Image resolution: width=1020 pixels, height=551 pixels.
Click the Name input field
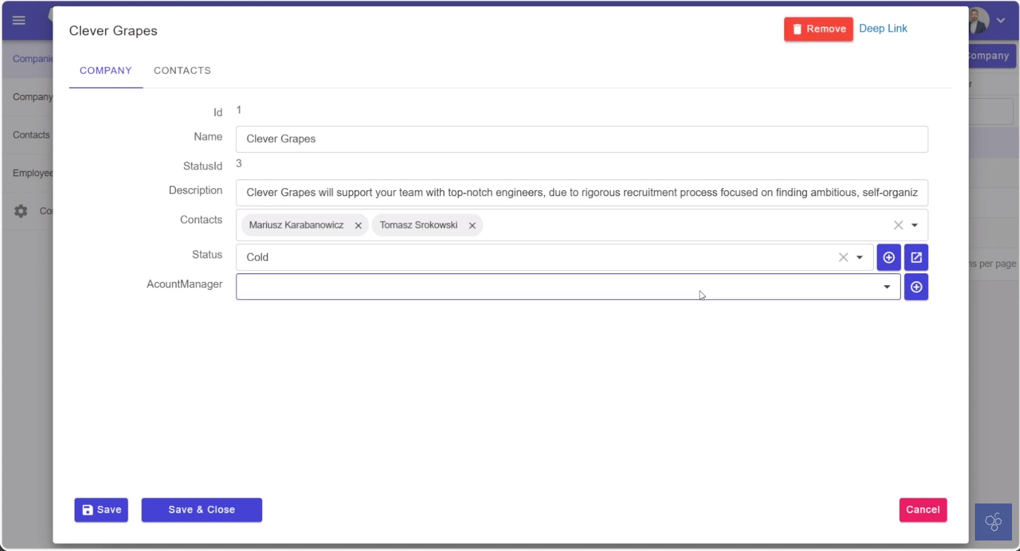click(x=581, y=139)
